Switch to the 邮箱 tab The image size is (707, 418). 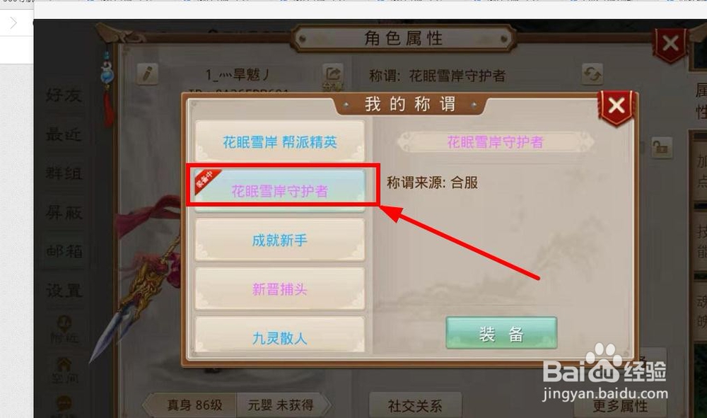pos(64,251)
